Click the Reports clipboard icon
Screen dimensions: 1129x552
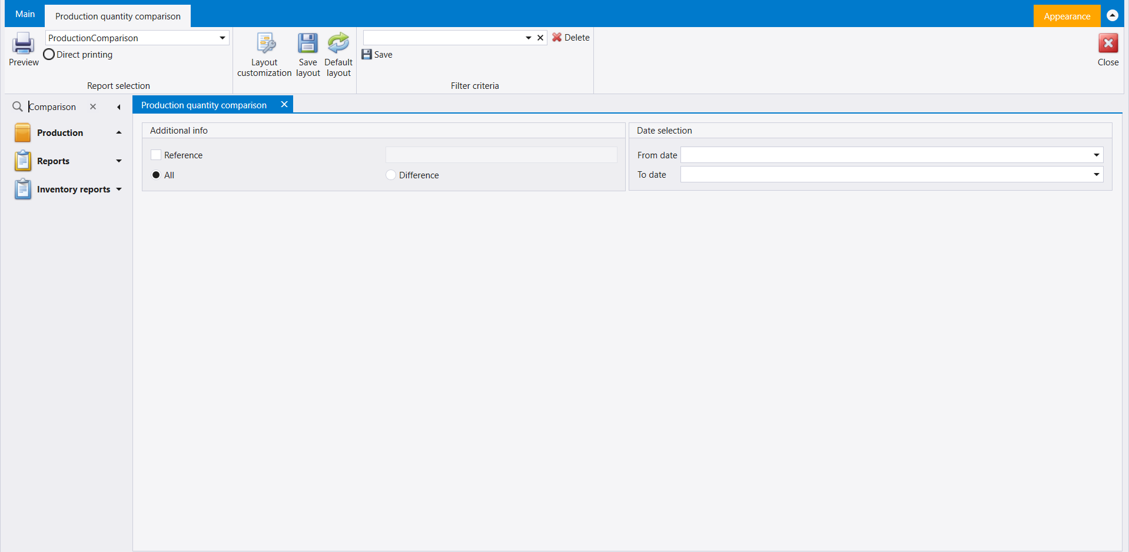coord(22,161)
